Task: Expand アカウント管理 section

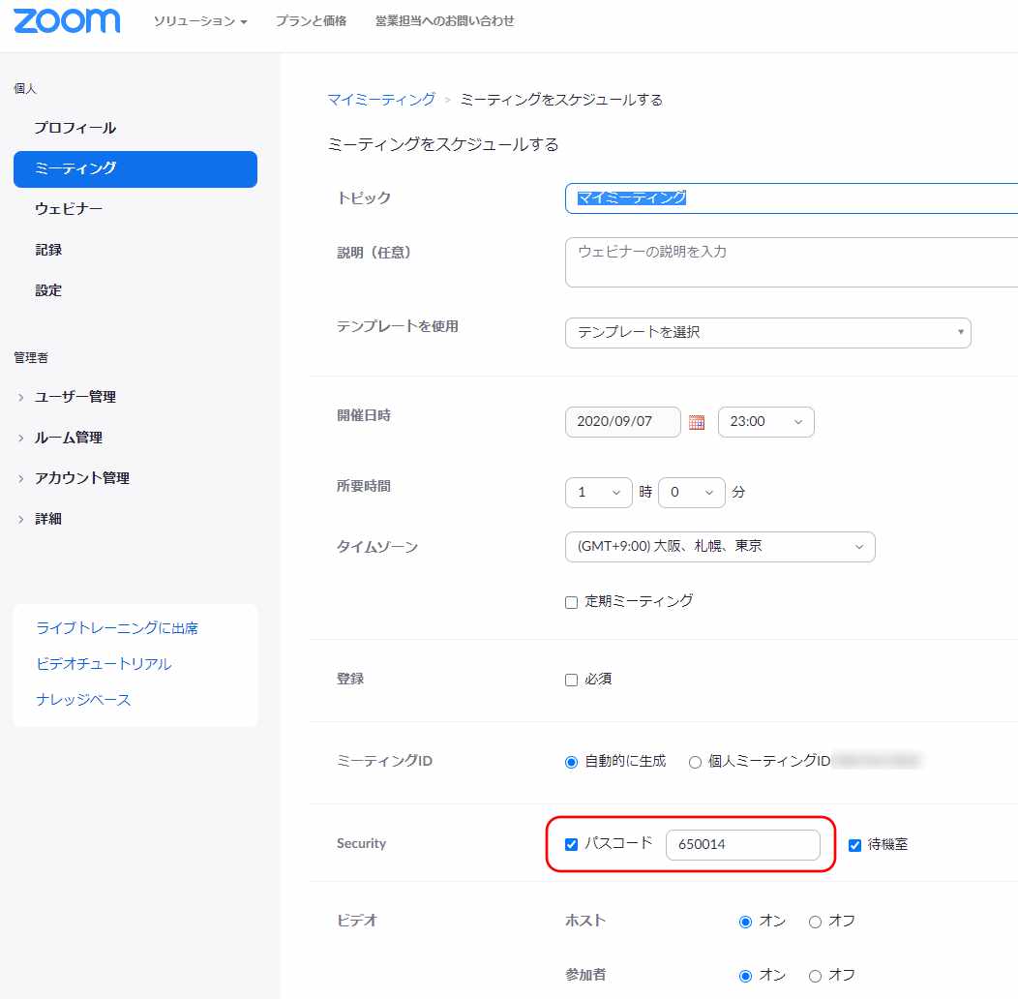Action: [82, 478]
